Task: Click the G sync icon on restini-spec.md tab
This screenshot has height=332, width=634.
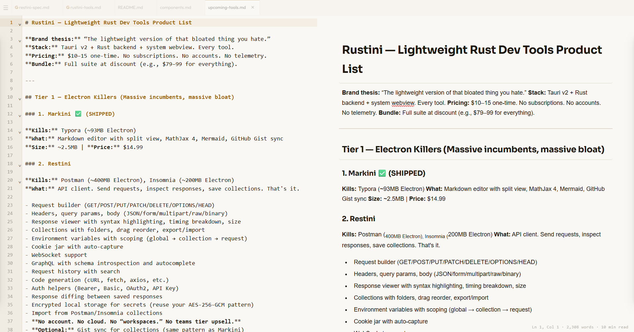Action: 17,8
